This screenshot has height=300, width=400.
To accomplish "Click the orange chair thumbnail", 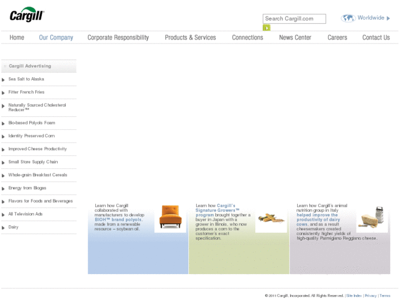I will tap(170, 217).
